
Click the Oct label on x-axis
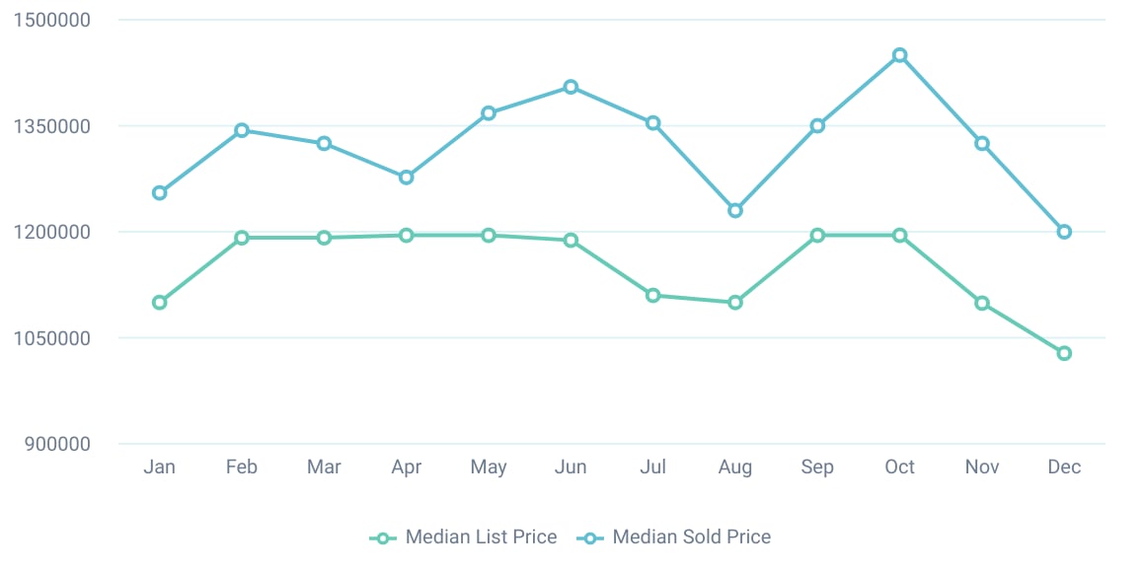click(899, 467)
